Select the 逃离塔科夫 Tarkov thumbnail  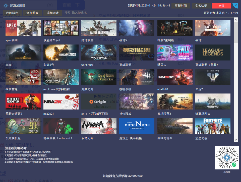(213, 101)
